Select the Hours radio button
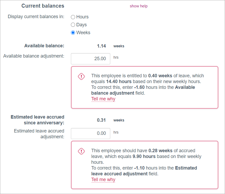This screenshot has height=194, width=225. 73,17
